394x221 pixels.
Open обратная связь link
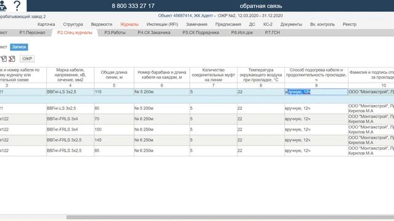click(x=261, y=6)
